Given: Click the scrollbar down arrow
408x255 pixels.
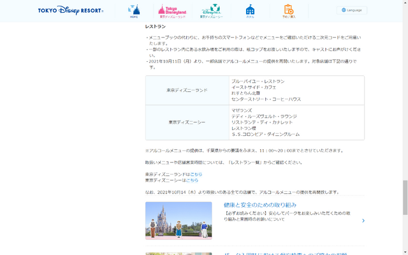Looking at the screenshot, I should [x=405, y=252].
